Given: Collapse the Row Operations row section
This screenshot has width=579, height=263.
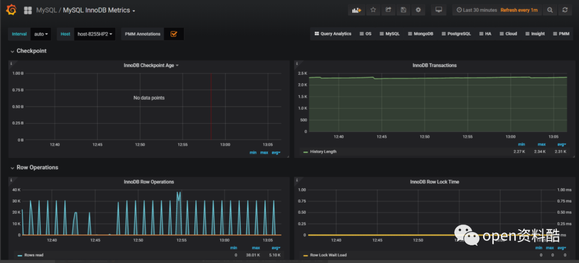Looking at the screenshot, I should (x=34, y=167).
